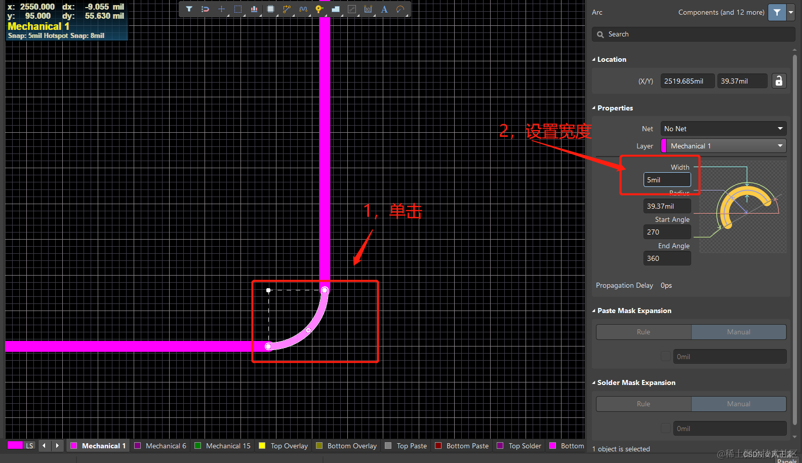Select the place dimension tool
The width and height of the screenshot is (802, 463).
(x=368, y=9)
